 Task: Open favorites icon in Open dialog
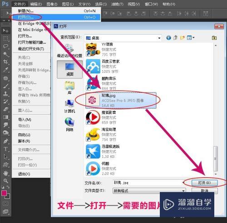(214, 38)
